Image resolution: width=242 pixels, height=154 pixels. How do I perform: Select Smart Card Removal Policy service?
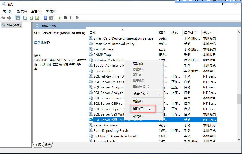click(114, 44)
